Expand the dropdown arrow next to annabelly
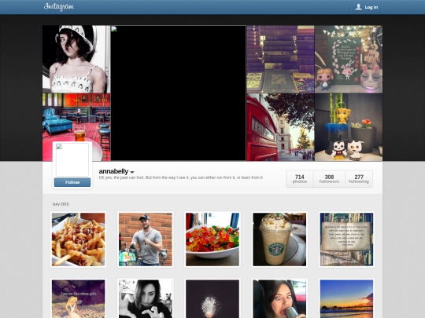The height and width of the screenshot is (318, 425). [x=132, y=172]
